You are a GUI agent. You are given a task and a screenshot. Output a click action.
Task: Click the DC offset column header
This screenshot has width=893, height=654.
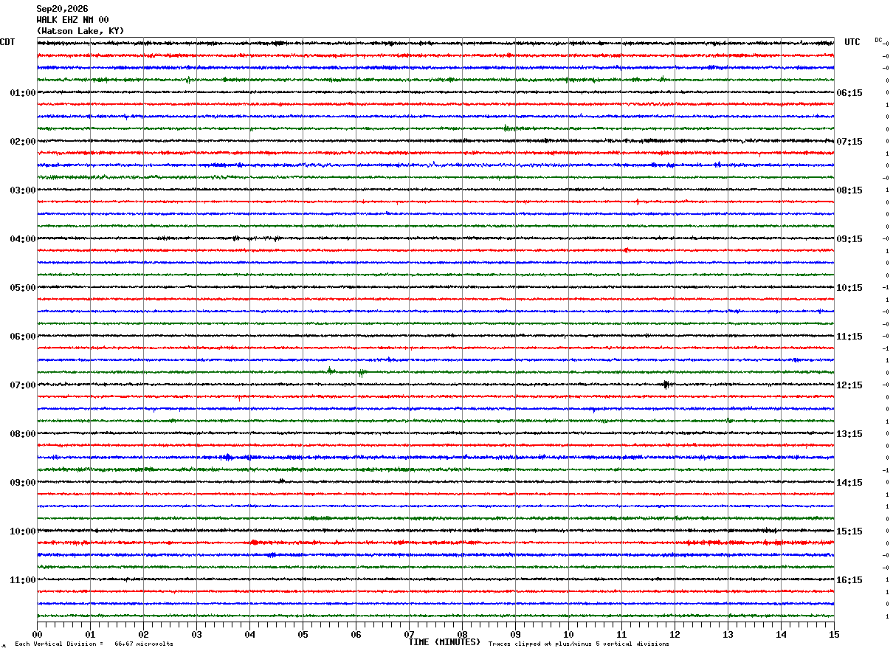click(878, 40)
